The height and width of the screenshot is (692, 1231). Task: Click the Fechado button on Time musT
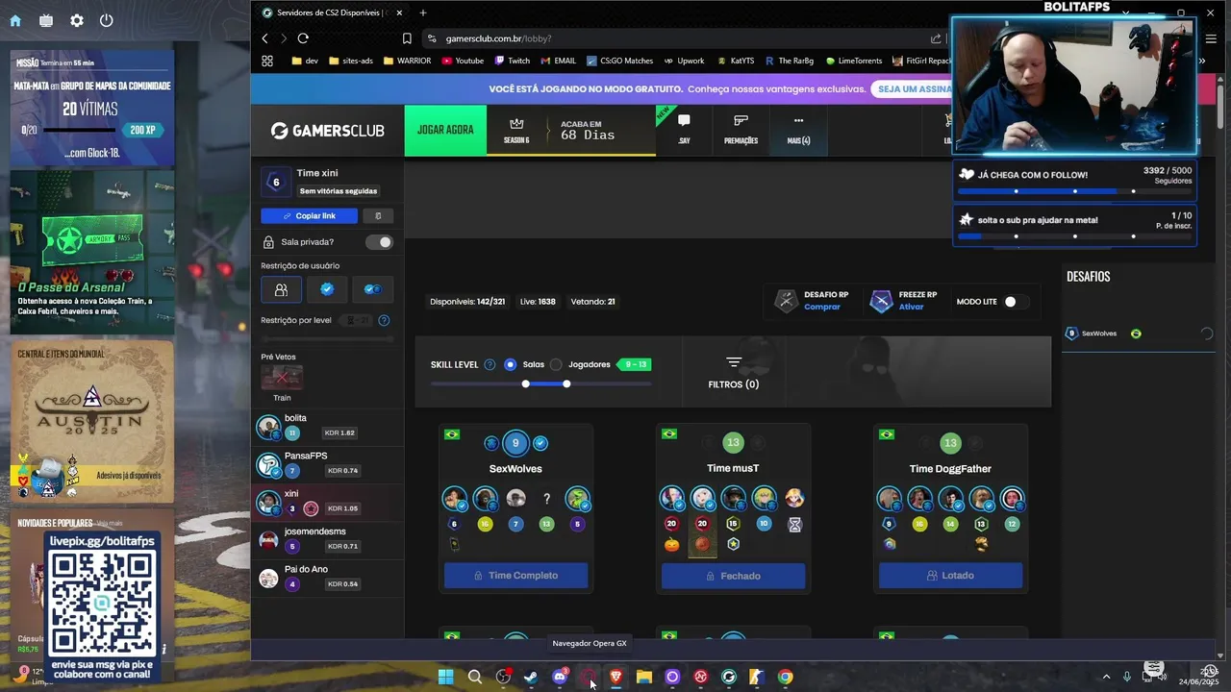[733, 576]
